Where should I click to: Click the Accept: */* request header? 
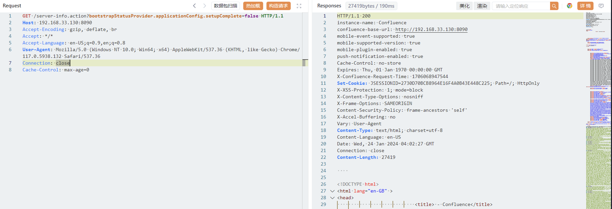coord(38,36)
